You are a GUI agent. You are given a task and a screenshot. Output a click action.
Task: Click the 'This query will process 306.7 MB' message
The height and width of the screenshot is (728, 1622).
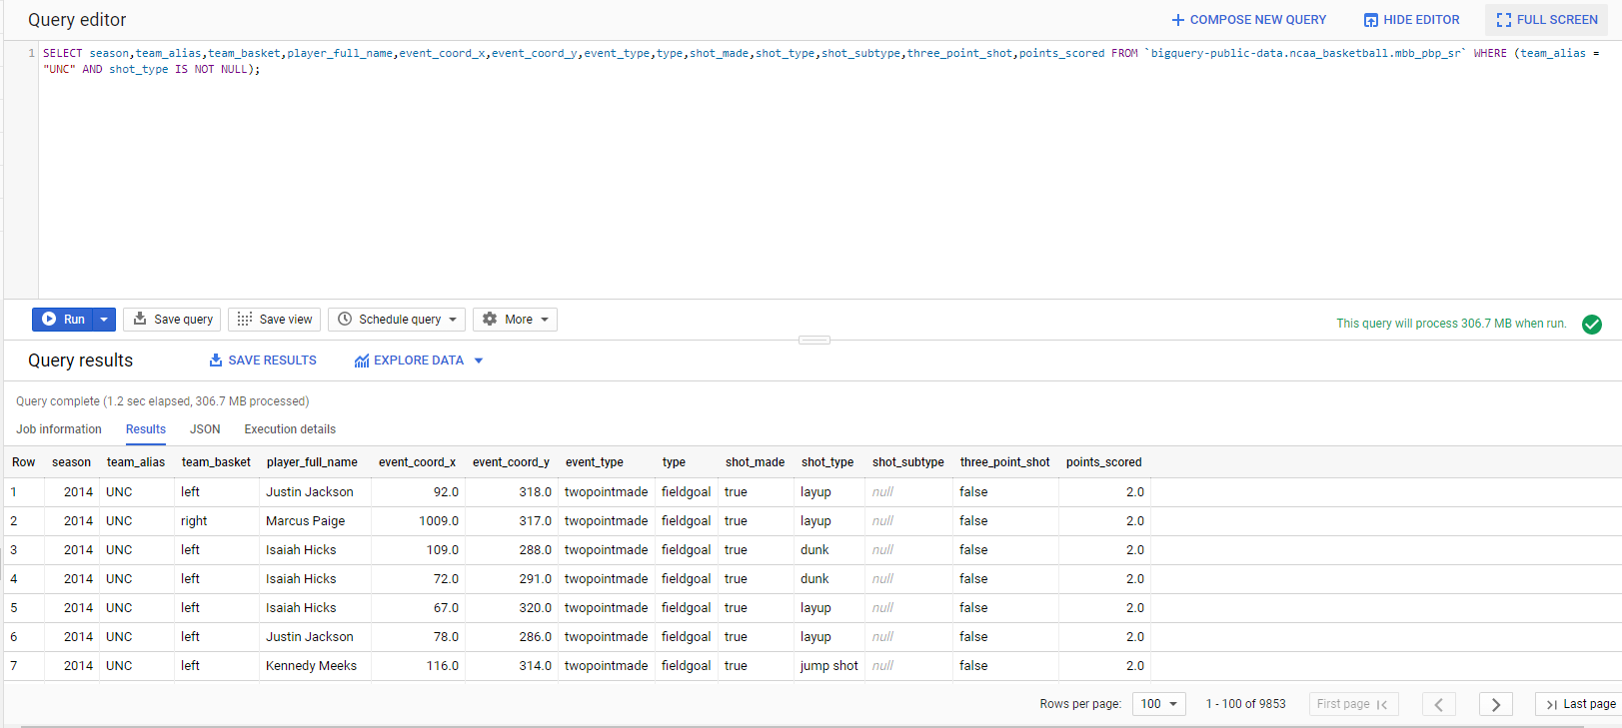coord(1451,324)
